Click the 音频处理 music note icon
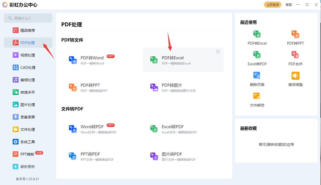Image resolution: width=321 pixels, height=185 pixels. click(x=15, y=80)
